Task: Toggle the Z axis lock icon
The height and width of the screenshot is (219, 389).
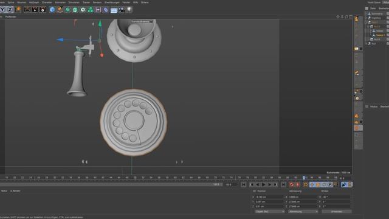Action: pyautogui.click(x=10, y=10)
